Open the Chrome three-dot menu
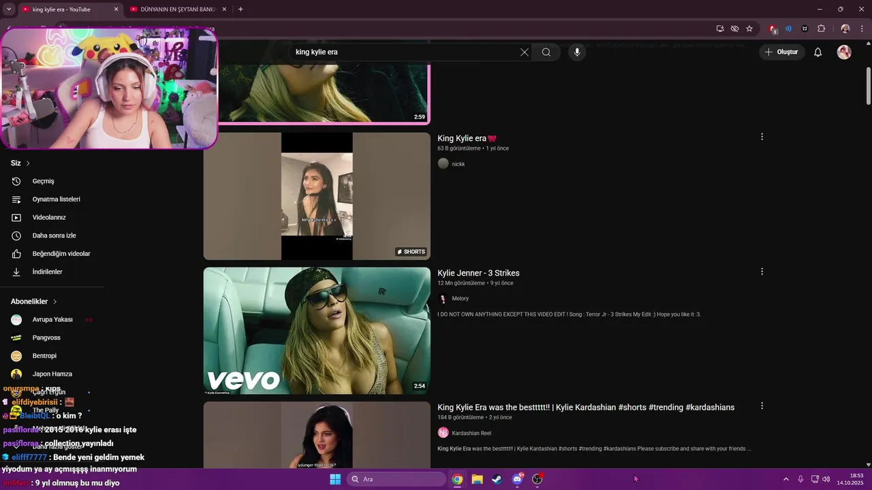Viewport: 872px width, 490px height. 862,29
